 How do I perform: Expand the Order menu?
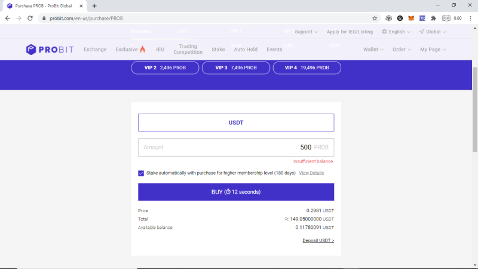pos(402,50)
